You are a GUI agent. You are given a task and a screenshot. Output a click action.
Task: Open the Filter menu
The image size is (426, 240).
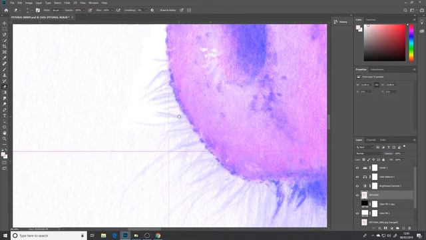pyautogui.click(x=67, y=3)
